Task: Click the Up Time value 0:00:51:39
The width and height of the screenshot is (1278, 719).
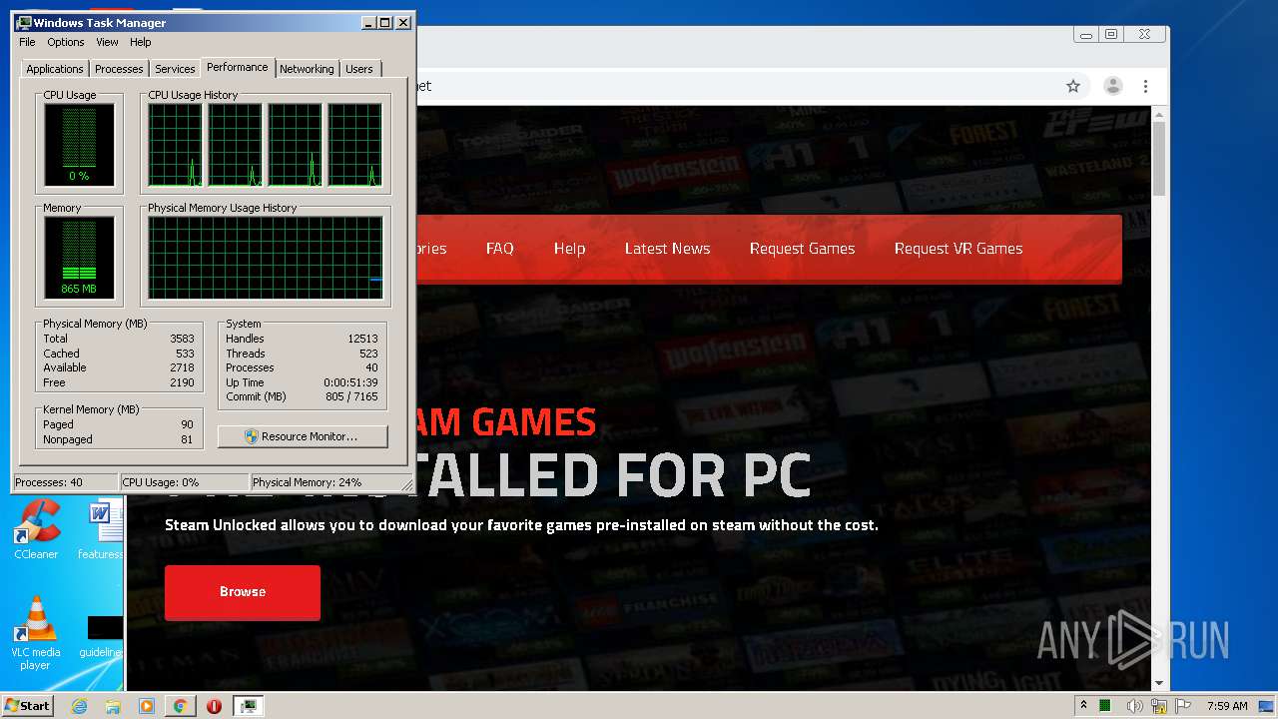Action: 350,382
